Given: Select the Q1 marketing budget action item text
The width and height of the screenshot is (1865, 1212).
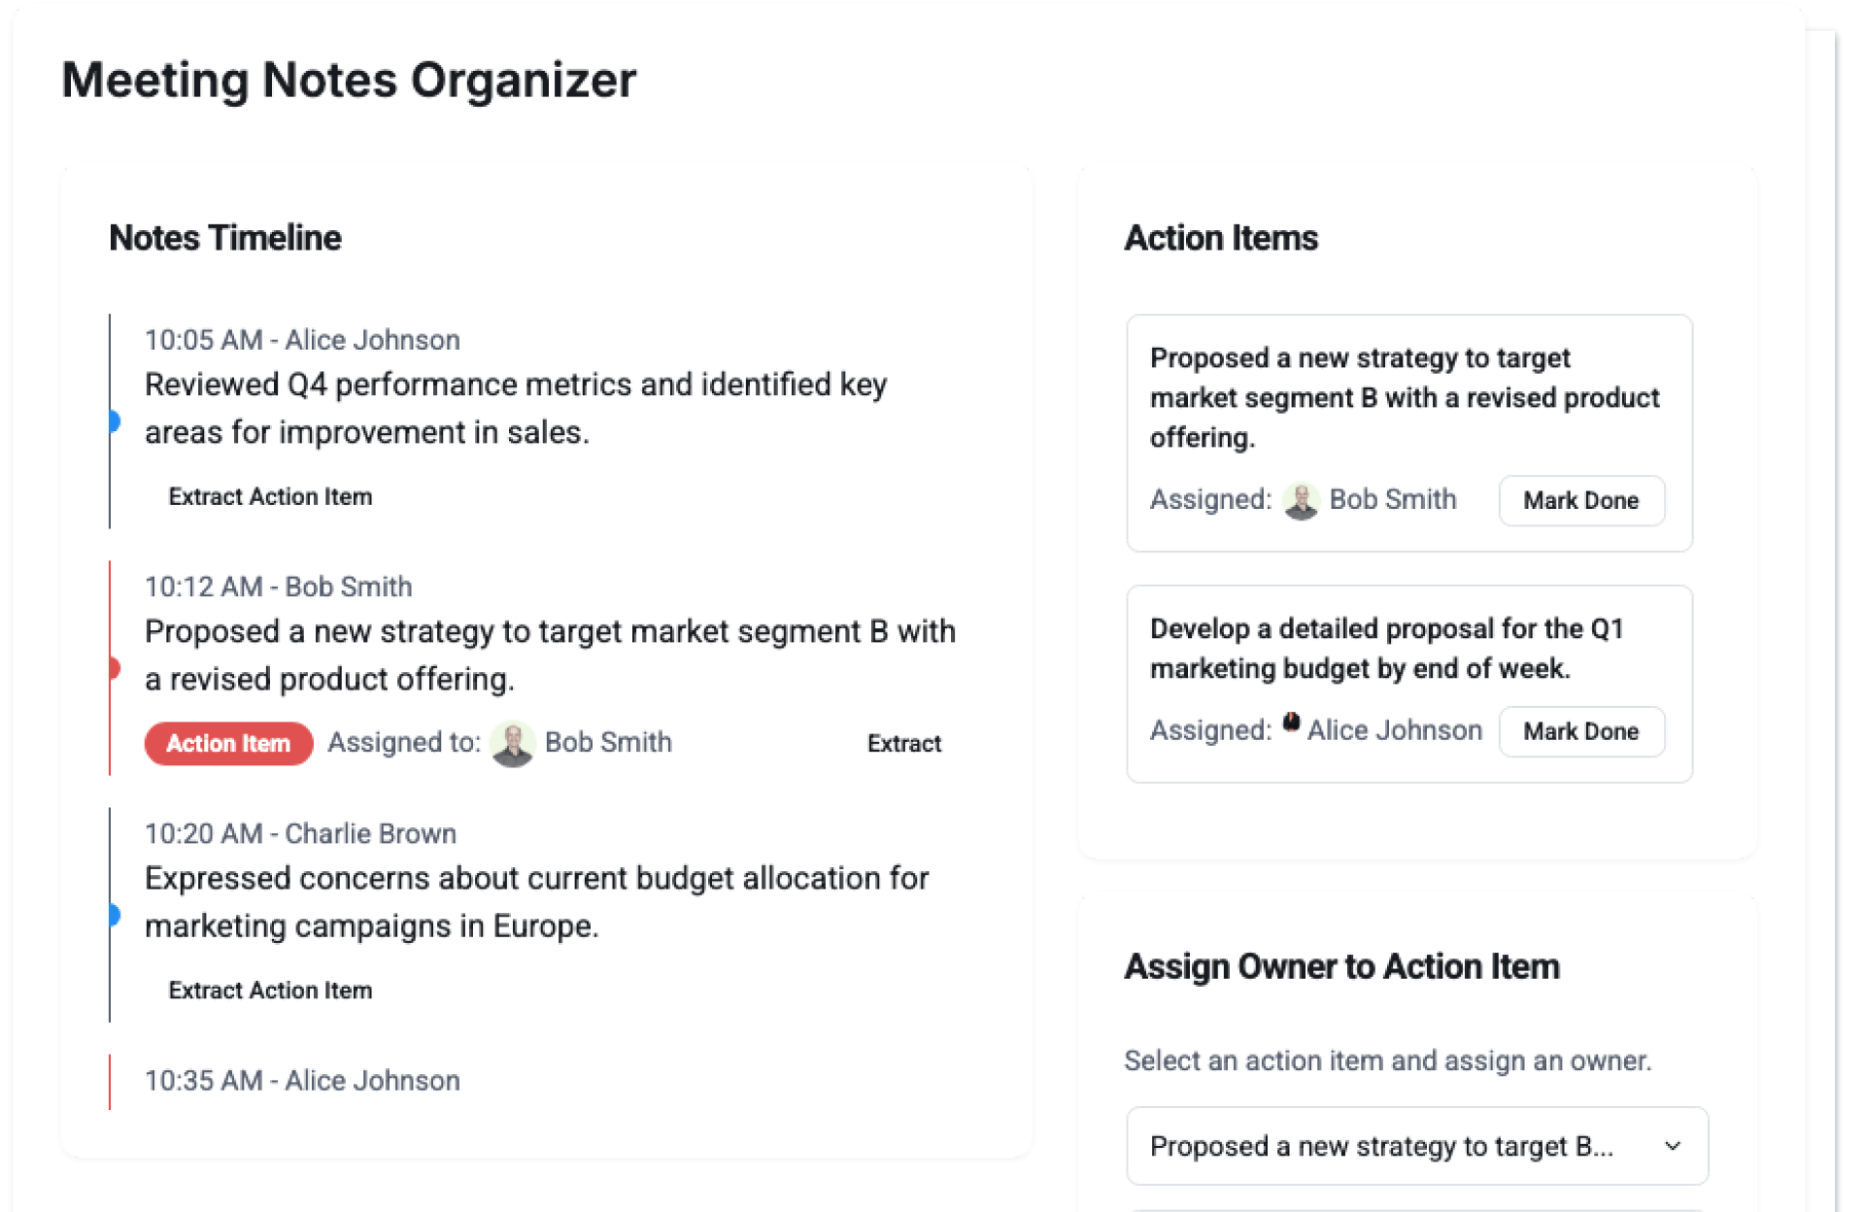Looking at the screenshot, I should pos(1385,649).
